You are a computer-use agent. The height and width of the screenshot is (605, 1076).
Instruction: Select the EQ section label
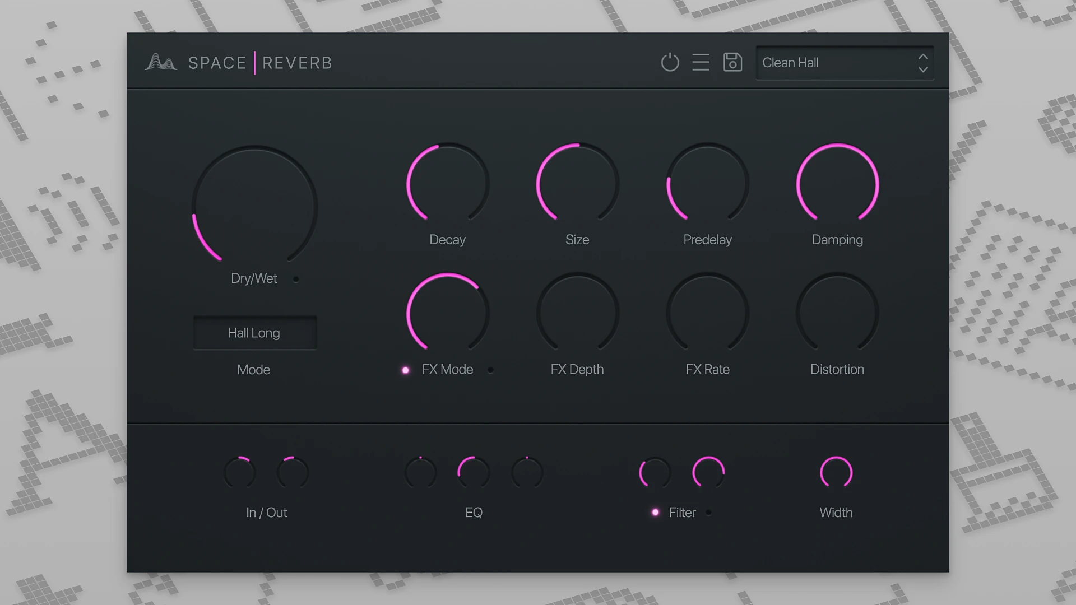[x=474, y=512]
